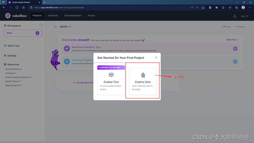Reload the page

coord(17,7)
